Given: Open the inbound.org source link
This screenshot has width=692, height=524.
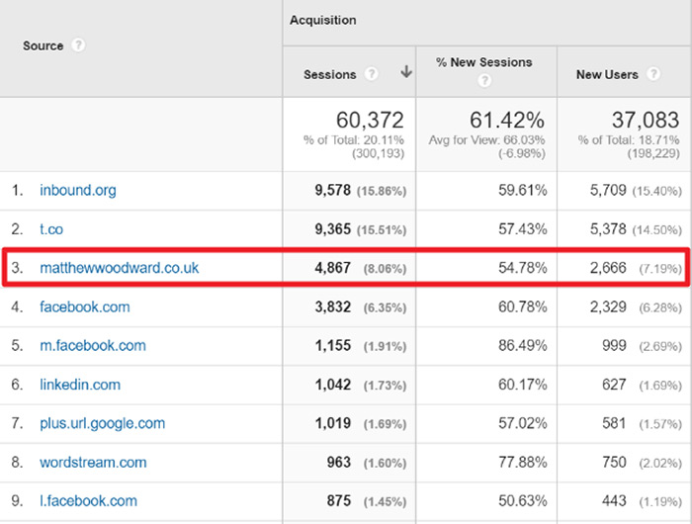Looking at the screenshot, I should point(77,190).
